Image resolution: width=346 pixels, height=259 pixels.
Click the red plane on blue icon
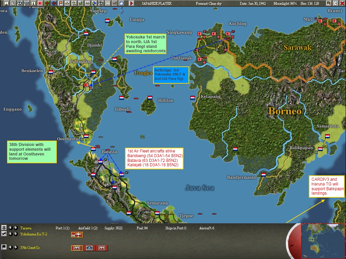click(x=54, y=3)
